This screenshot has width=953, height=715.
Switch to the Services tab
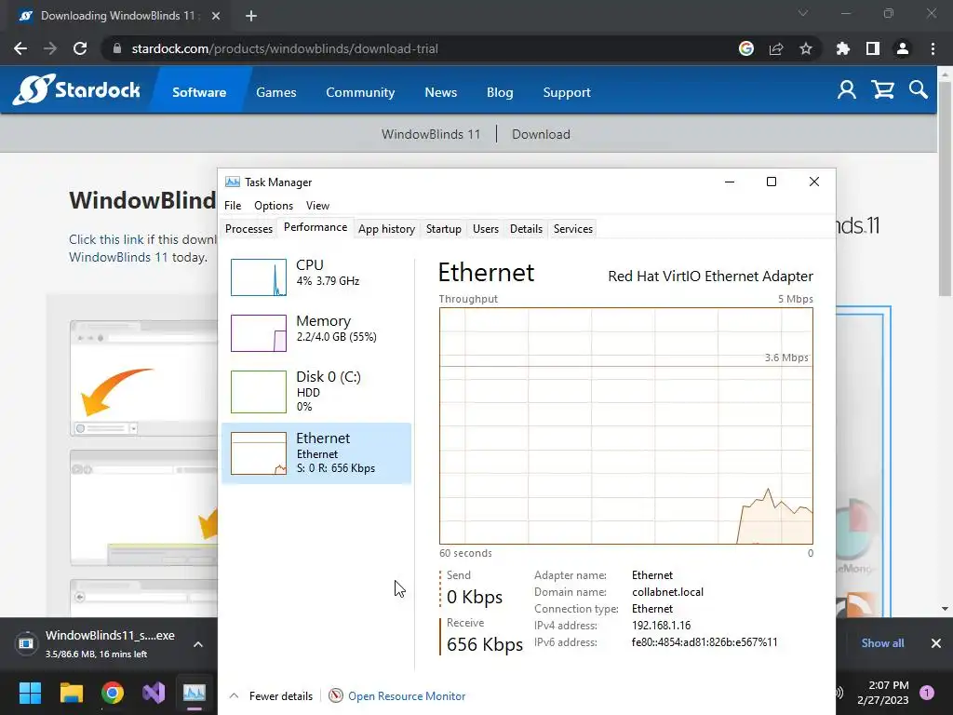tap(573, 229)
